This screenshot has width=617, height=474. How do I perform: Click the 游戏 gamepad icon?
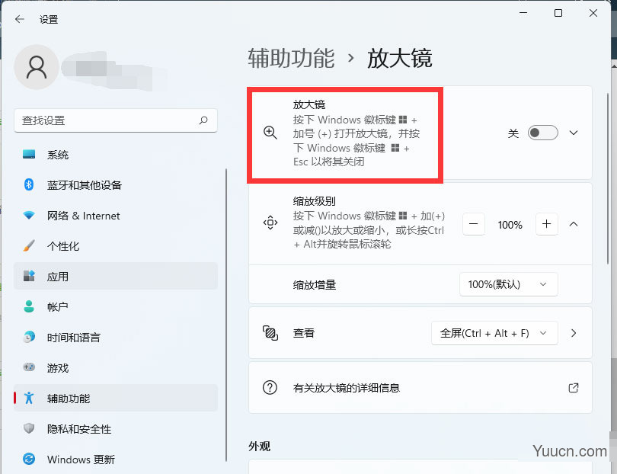point(29,367)
